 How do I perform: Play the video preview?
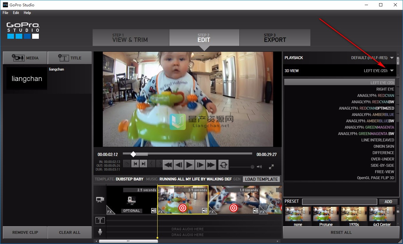tap(189, 165)
